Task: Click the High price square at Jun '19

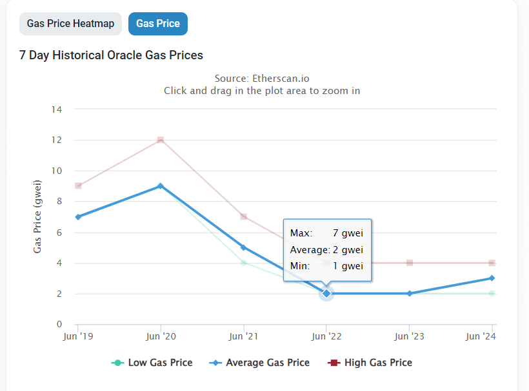Action: (78, 186)
